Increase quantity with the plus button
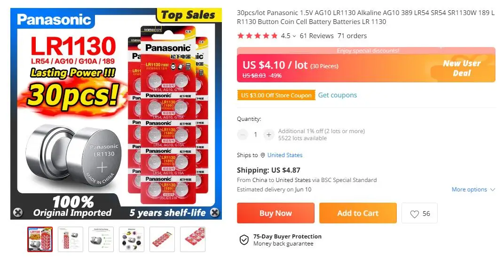Viewport: 503px width, 269px height. (x=268, y=134)
